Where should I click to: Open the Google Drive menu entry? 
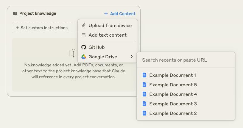(x=108, y=57)
